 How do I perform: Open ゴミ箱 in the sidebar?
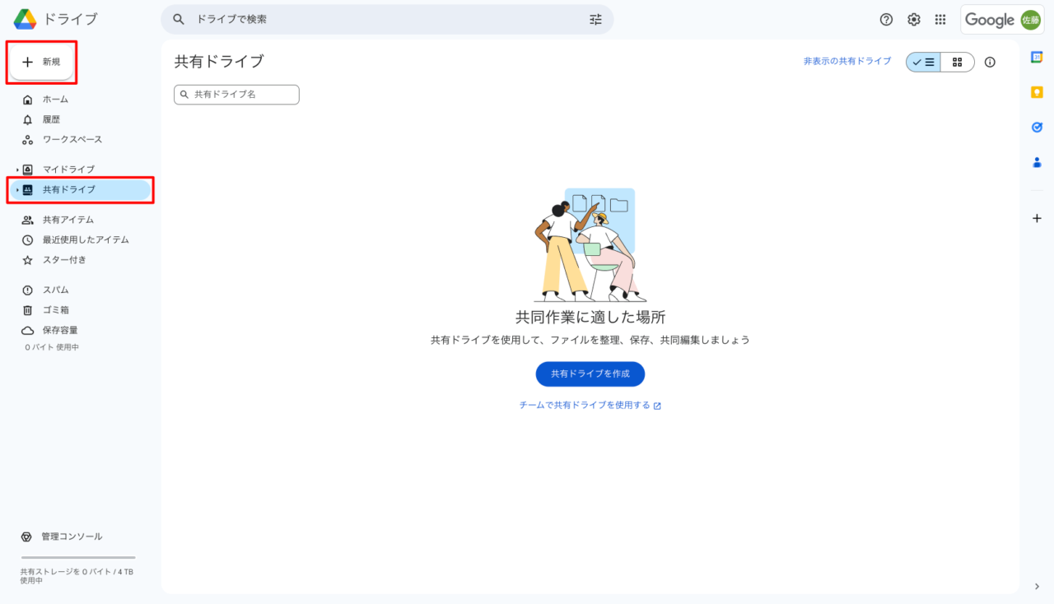tap(55, 310)
